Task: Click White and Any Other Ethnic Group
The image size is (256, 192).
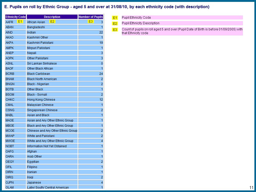Action: [52, 141]
